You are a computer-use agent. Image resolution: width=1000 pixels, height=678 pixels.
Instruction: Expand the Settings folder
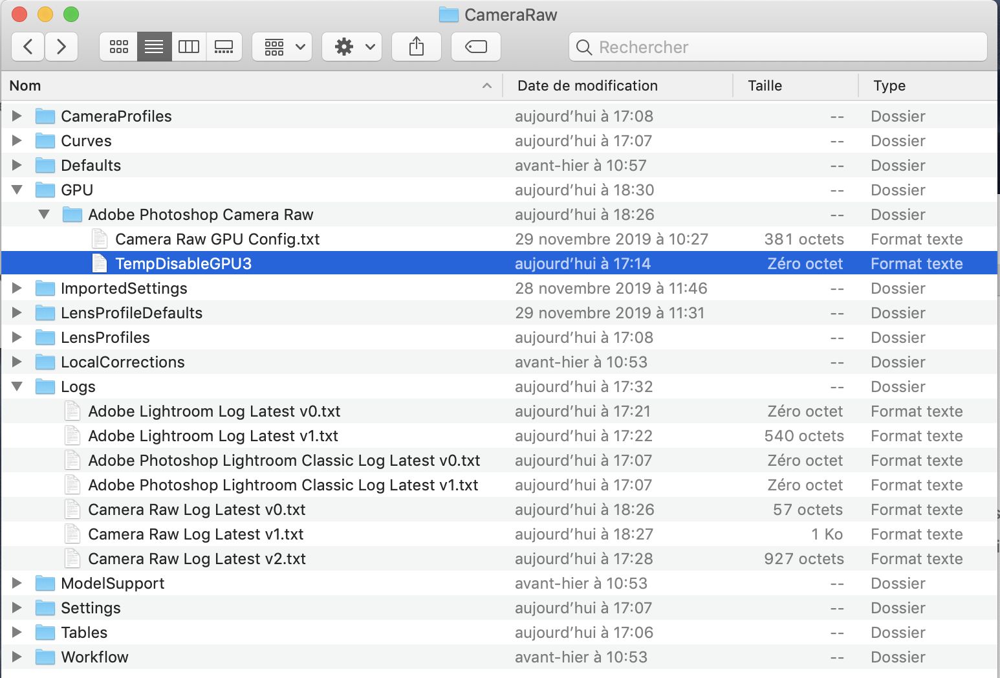[17, 607]
